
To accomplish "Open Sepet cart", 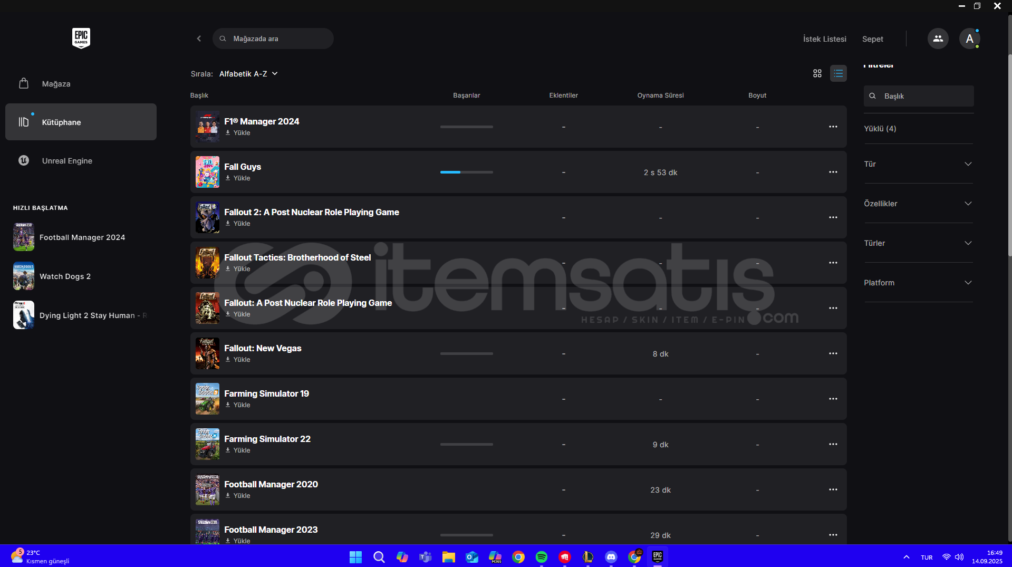I will click(872, 39).
